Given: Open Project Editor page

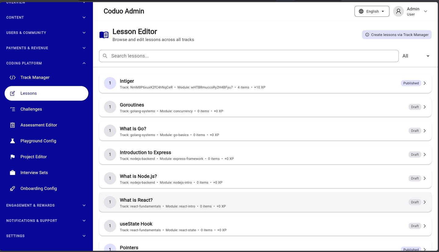Looking at the screenshot, I should 46,157.
